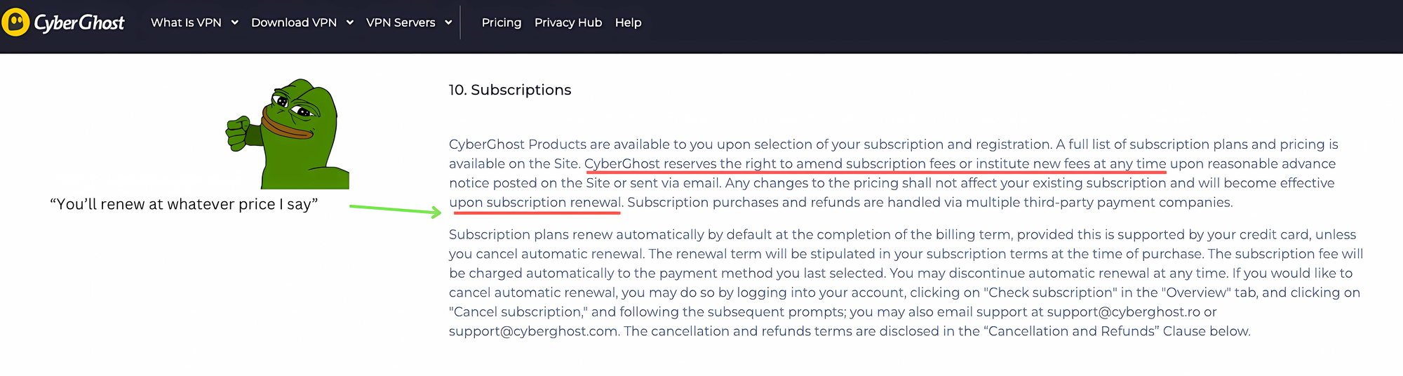The image size is (1403, 376).
Task: Click the CyberGhost wordmark in the header
Action: point(79,23)
